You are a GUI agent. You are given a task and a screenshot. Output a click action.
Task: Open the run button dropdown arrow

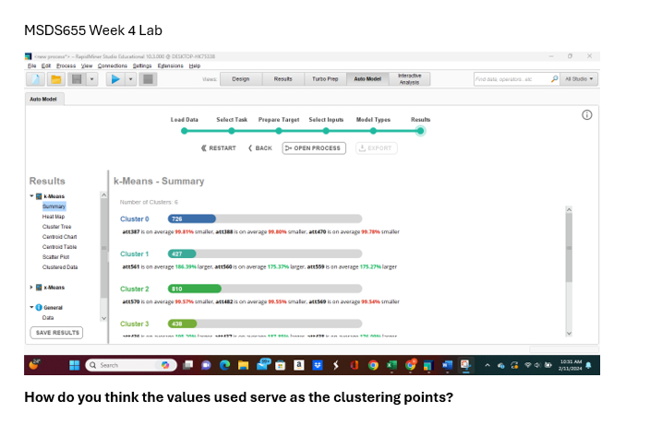130,79
